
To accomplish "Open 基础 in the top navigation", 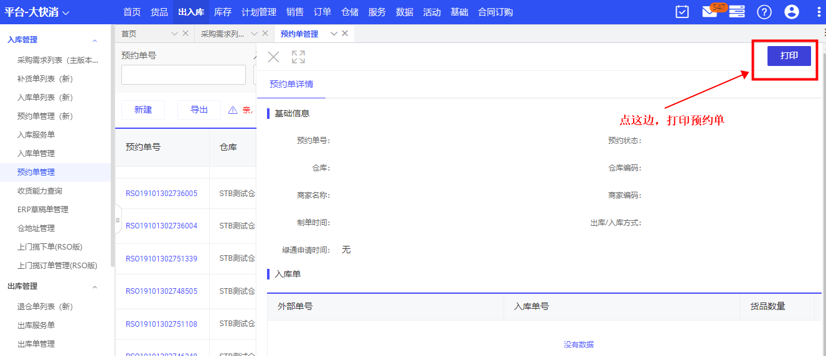I will pyautogui.click(x=459, y=12).
